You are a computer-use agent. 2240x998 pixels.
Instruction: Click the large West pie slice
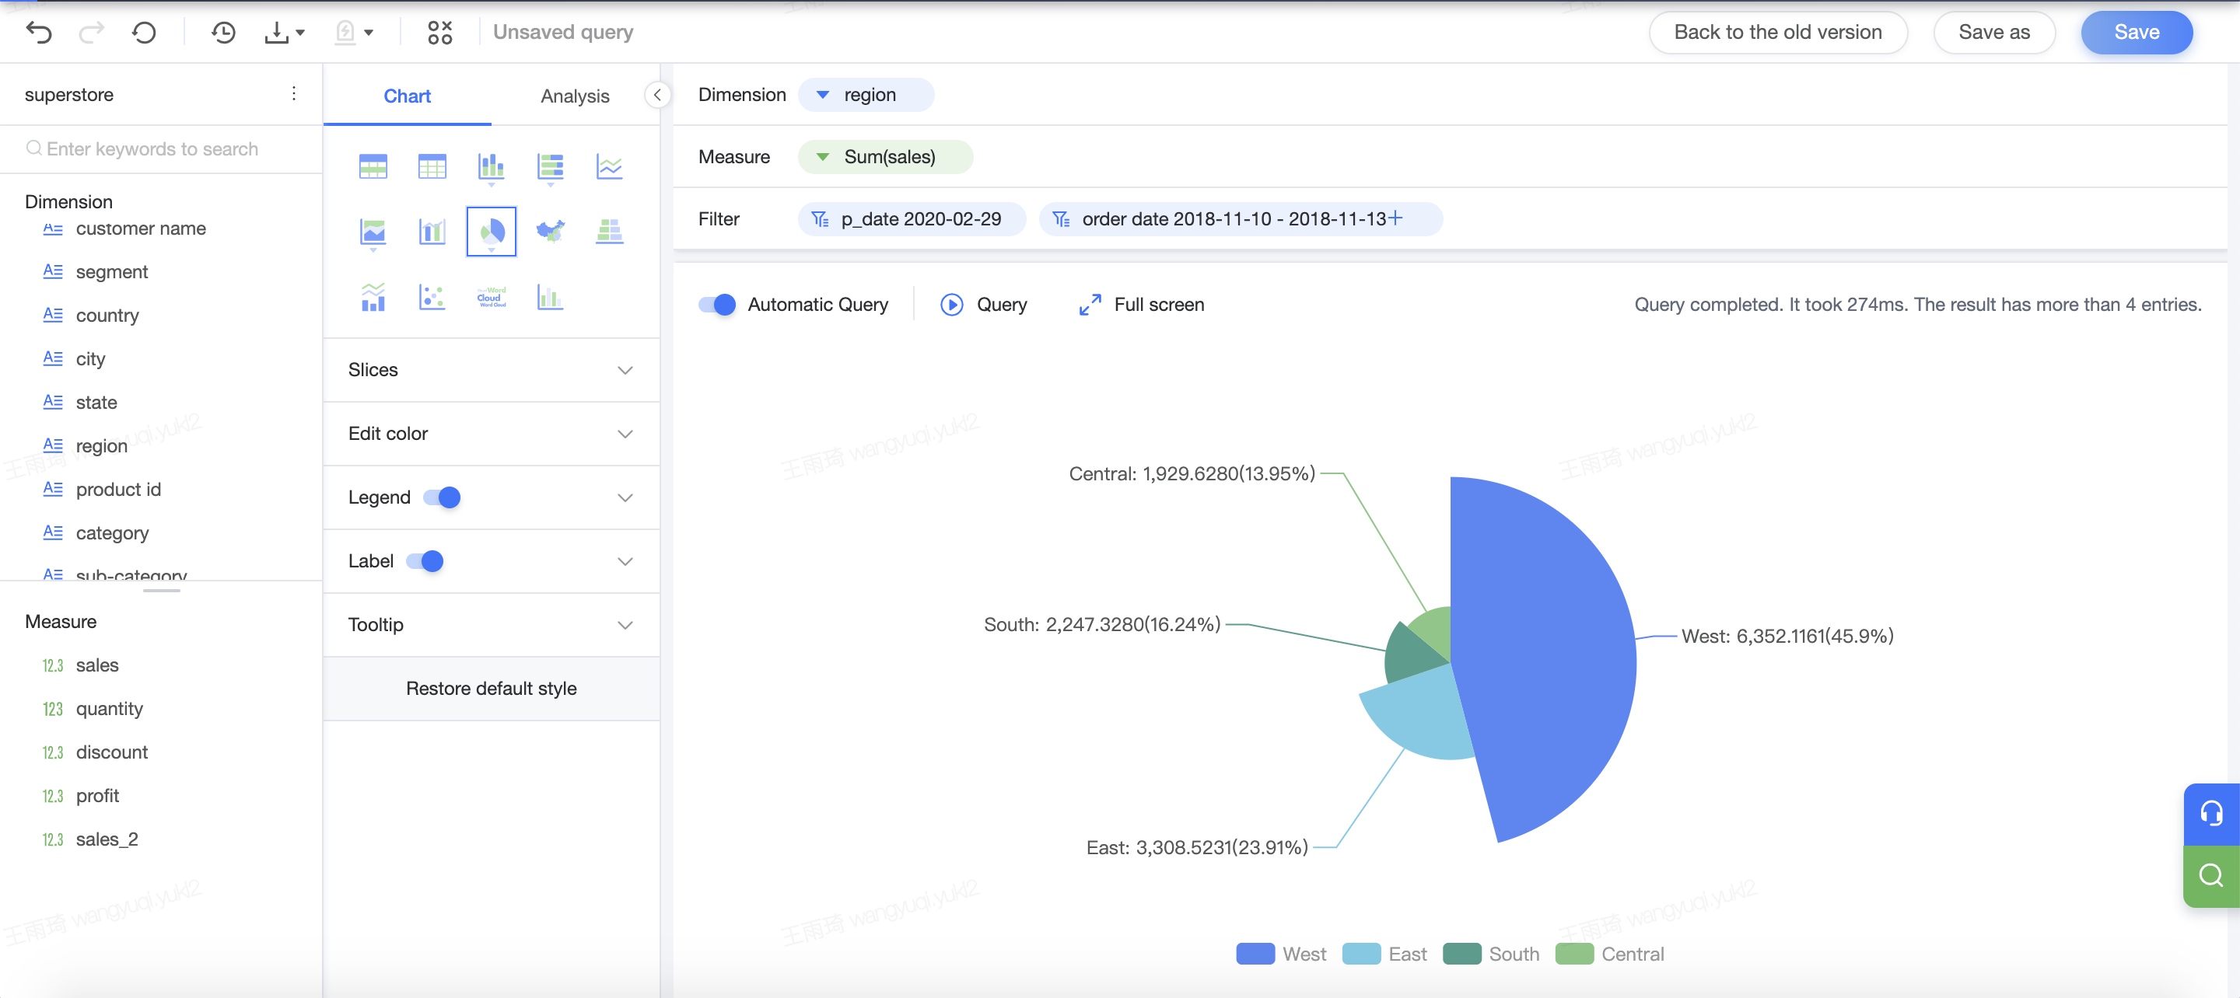[x=1543, y=661]
